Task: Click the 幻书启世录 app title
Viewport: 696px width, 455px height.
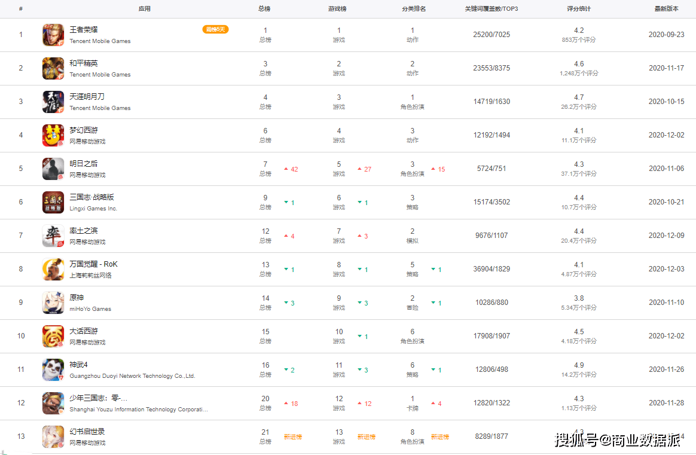Action: (x=87, y=432)
